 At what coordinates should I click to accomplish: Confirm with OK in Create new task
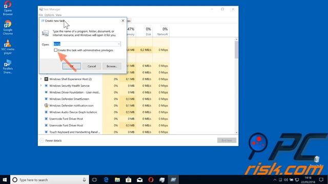click(x=72, y=66)
